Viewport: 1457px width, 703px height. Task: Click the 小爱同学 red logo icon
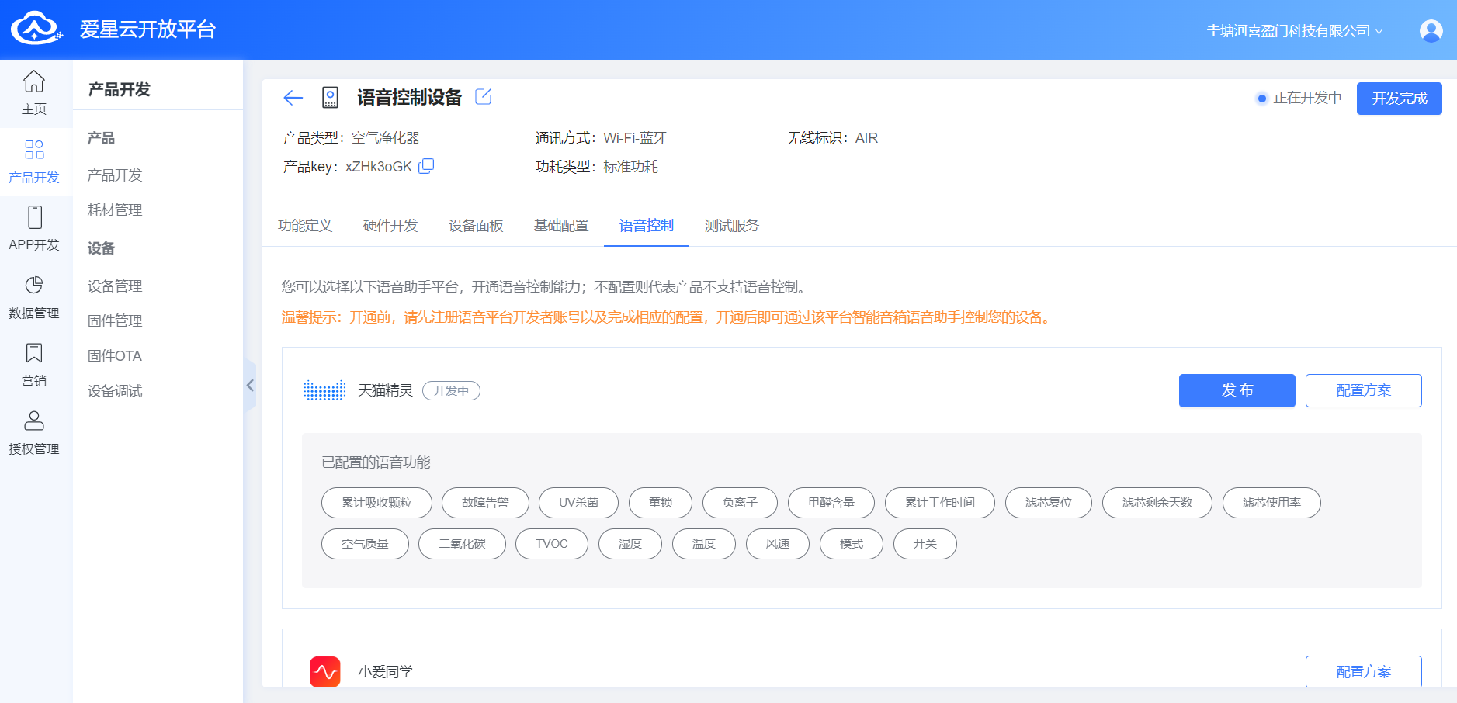(325, 672)
